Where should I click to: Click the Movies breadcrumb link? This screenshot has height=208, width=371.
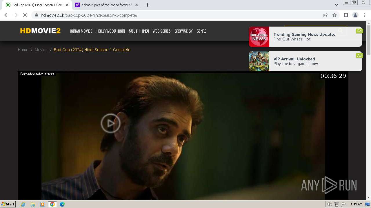41,50
